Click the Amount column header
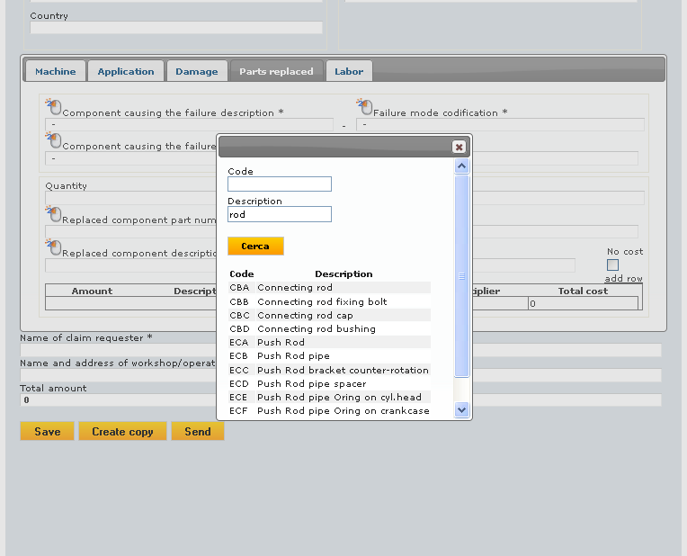The width and height of the screenshot is (687, 556). pos(92,291)
